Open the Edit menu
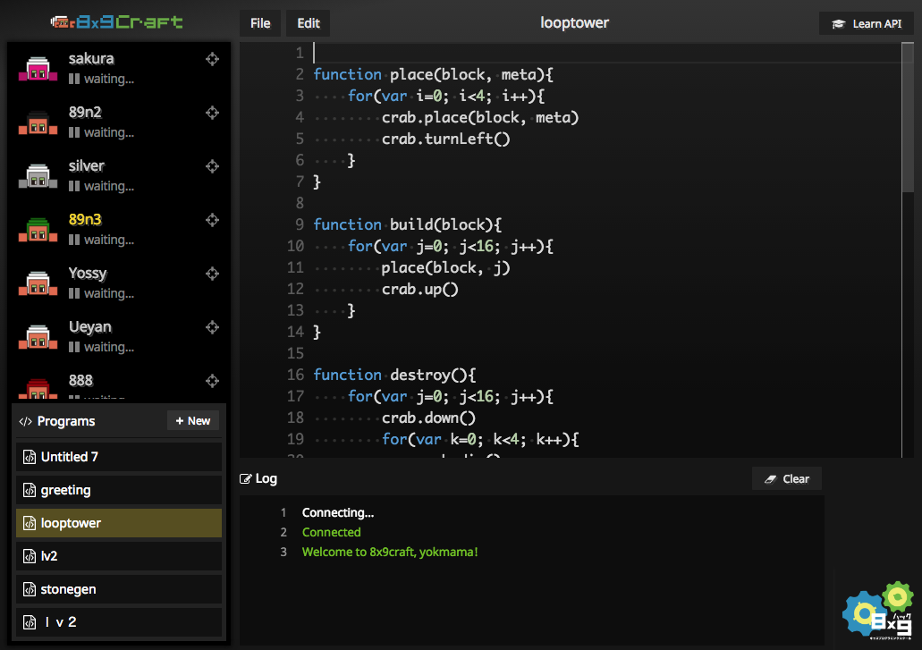The width and height of the screenshot is (922, 650). coord(308,23)
